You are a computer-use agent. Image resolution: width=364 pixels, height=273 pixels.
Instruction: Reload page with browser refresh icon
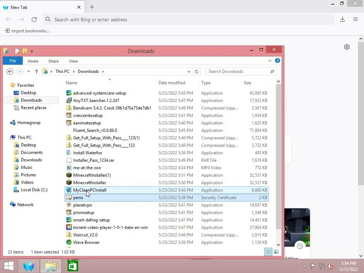pos(34,20)
